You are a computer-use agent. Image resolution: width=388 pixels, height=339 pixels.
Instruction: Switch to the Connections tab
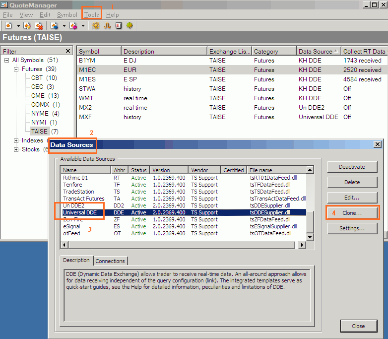[110, 261]
